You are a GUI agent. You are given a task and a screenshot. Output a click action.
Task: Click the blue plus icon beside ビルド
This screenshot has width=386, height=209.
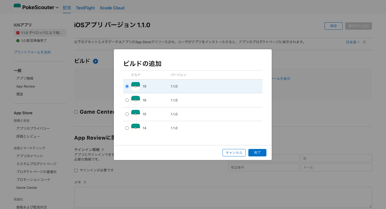pyautogui.click(x=95, y=61)
